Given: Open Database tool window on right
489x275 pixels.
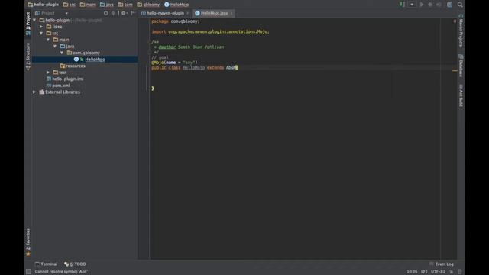Looking at the screenshot, I should tap(461, 66).
